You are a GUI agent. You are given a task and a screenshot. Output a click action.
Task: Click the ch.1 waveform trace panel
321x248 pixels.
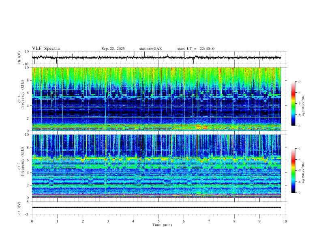pos(159,58)
